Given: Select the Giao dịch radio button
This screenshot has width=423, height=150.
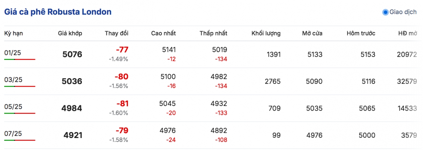Looking at the screenshot, I should click(385, 12).
